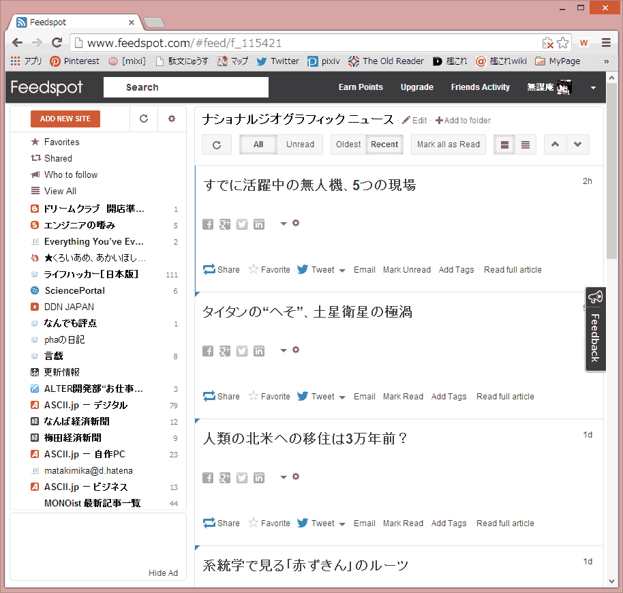Reload the browser page
This screenshot has height=593, width=623.
tap(57, 42)
